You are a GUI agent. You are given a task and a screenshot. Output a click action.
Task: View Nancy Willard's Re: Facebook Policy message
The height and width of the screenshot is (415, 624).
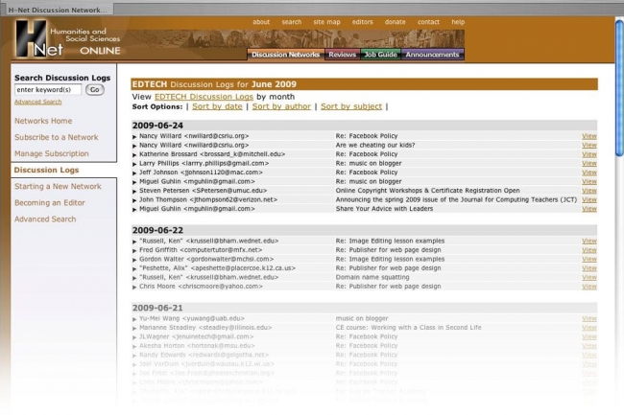[589, 136]
